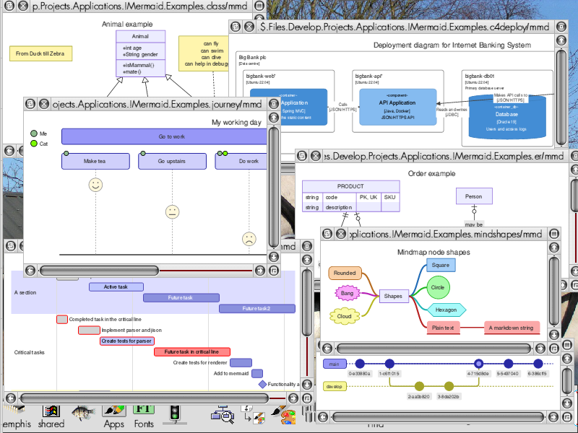Open the Fonts icon on icon bar
Viewport: 578px width, 433px height.
(x=144, y=417)
